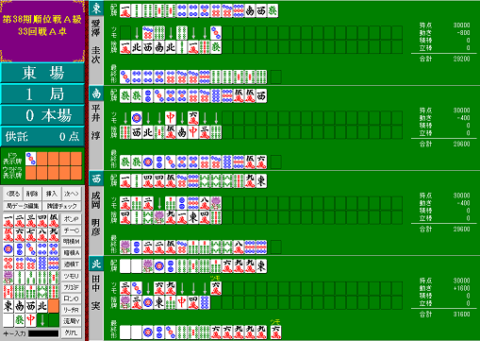
Task: Pick the red 中 dragon tile in palette
Action: (x=31, y=320)
